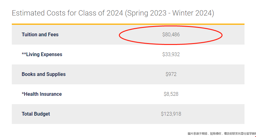Click the Estimated Costs for Class of 2024 heading
The width and height of the screenshot is (256, 137).
click(113, 13)
